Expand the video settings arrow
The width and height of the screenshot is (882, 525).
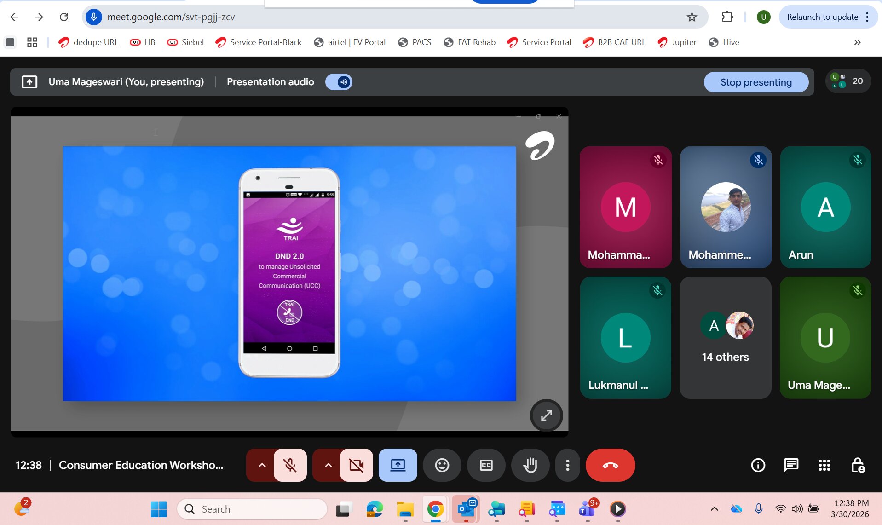click(x=328, y=465)
